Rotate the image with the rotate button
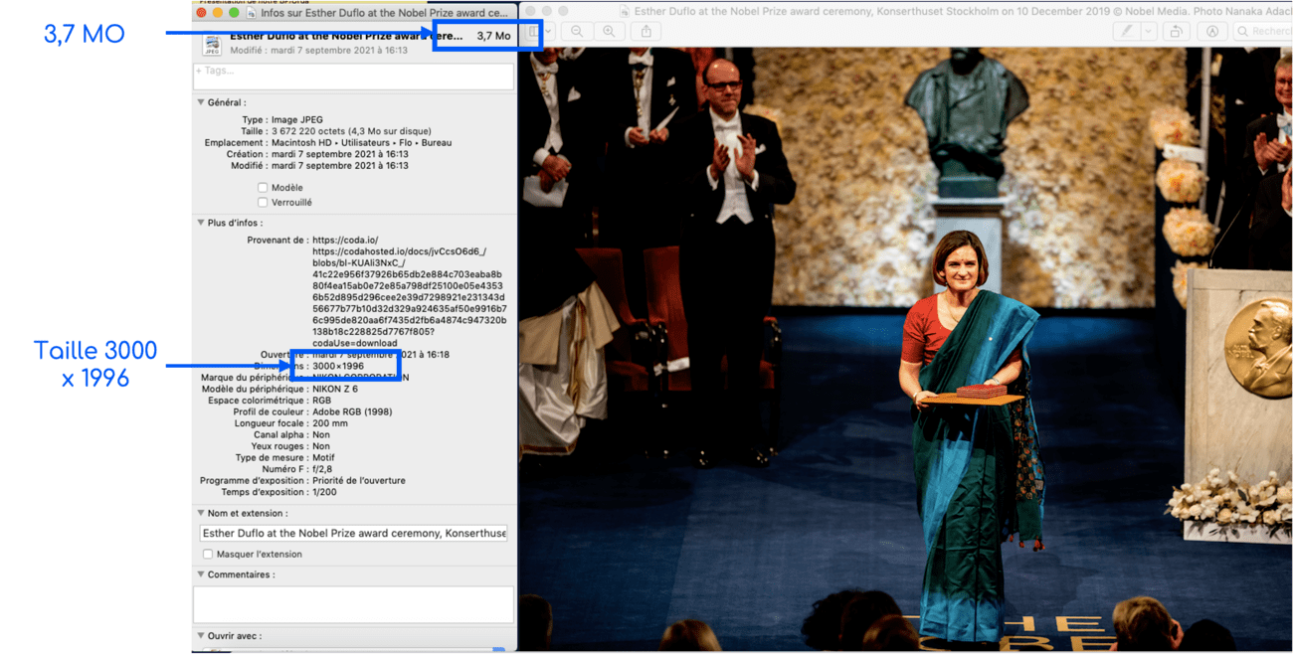The width and height of the screenshot is (1293, 654). pos(1177,32)
